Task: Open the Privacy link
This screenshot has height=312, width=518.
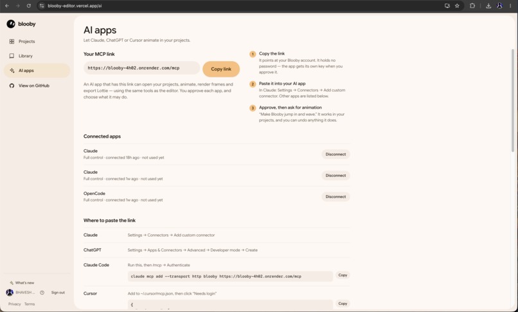Action: tap(15, 304)
